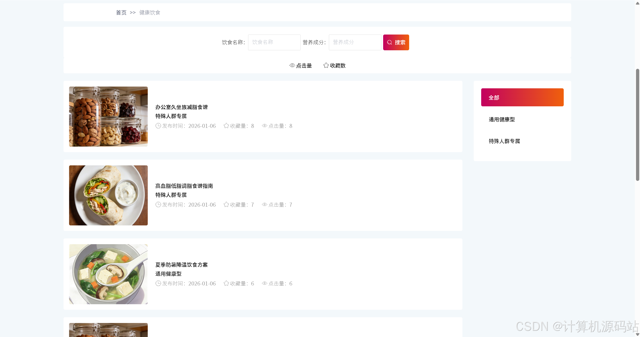Image resolution: width=640 pixels, height=337 pixels.
Task: Focus the 营养成分 input field
Action: pos(355,42)
